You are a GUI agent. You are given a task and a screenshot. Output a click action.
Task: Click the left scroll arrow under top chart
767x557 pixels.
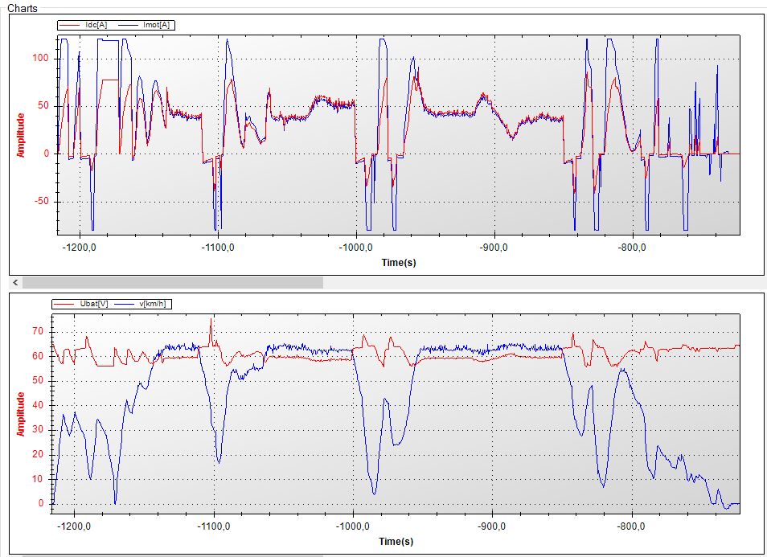point(14,283)
